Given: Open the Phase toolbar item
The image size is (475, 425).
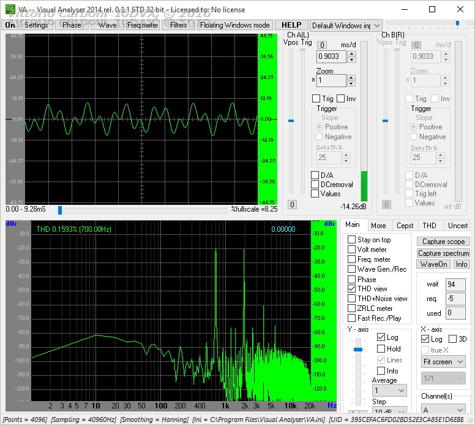Looking at the screenshot, I should click(72, 25).
